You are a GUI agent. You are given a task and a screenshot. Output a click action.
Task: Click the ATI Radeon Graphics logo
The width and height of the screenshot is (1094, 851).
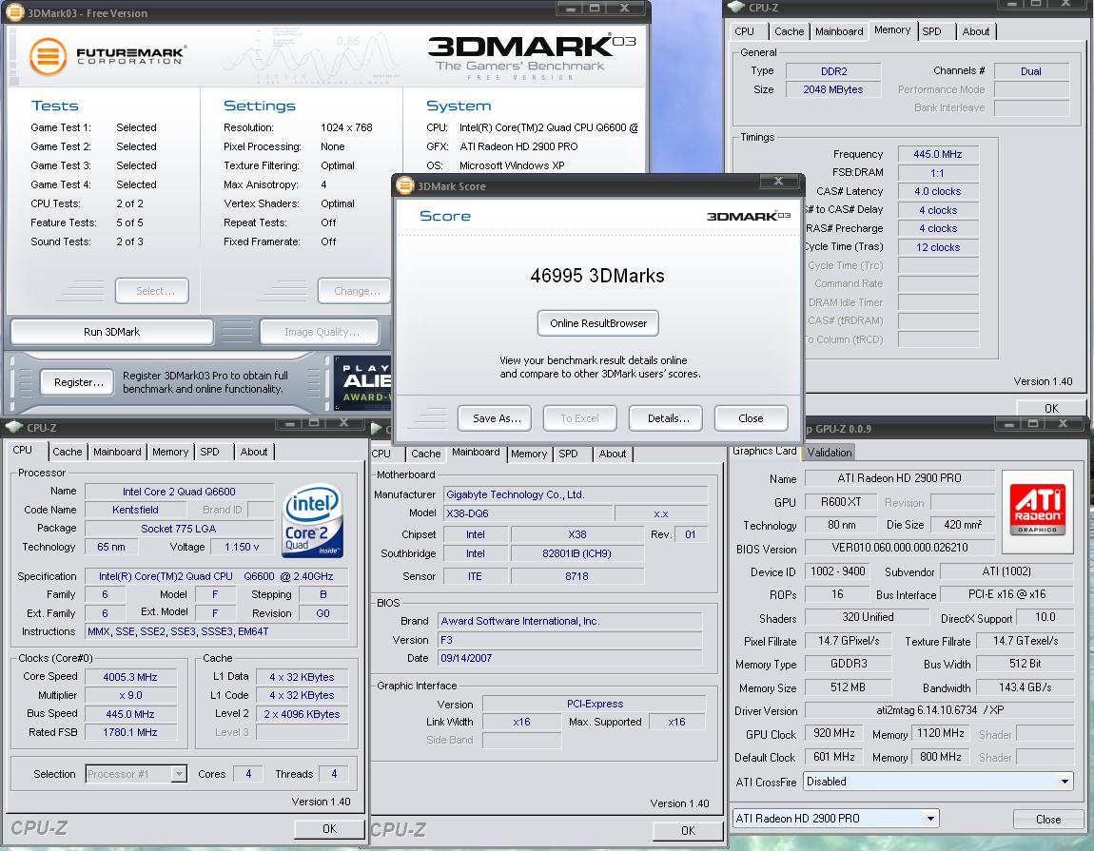pyautogui.click(x=1038, y=511)
